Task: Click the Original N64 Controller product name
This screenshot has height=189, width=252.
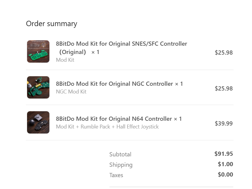Action: point(114,119)
